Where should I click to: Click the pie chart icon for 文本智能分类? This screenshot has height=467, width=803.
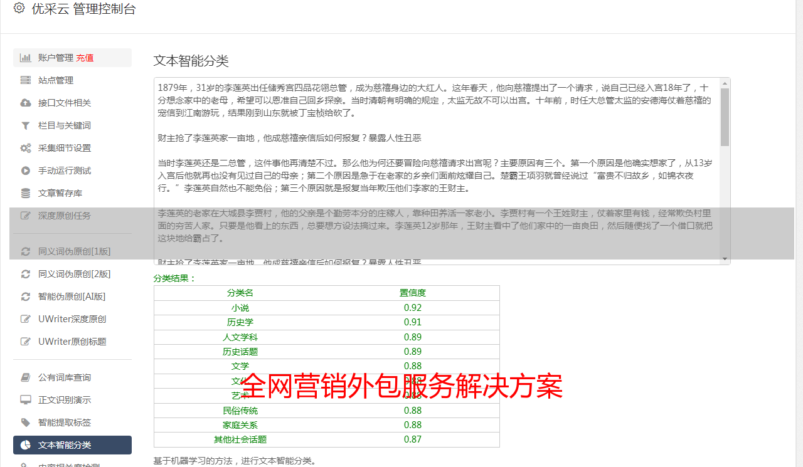26,445
